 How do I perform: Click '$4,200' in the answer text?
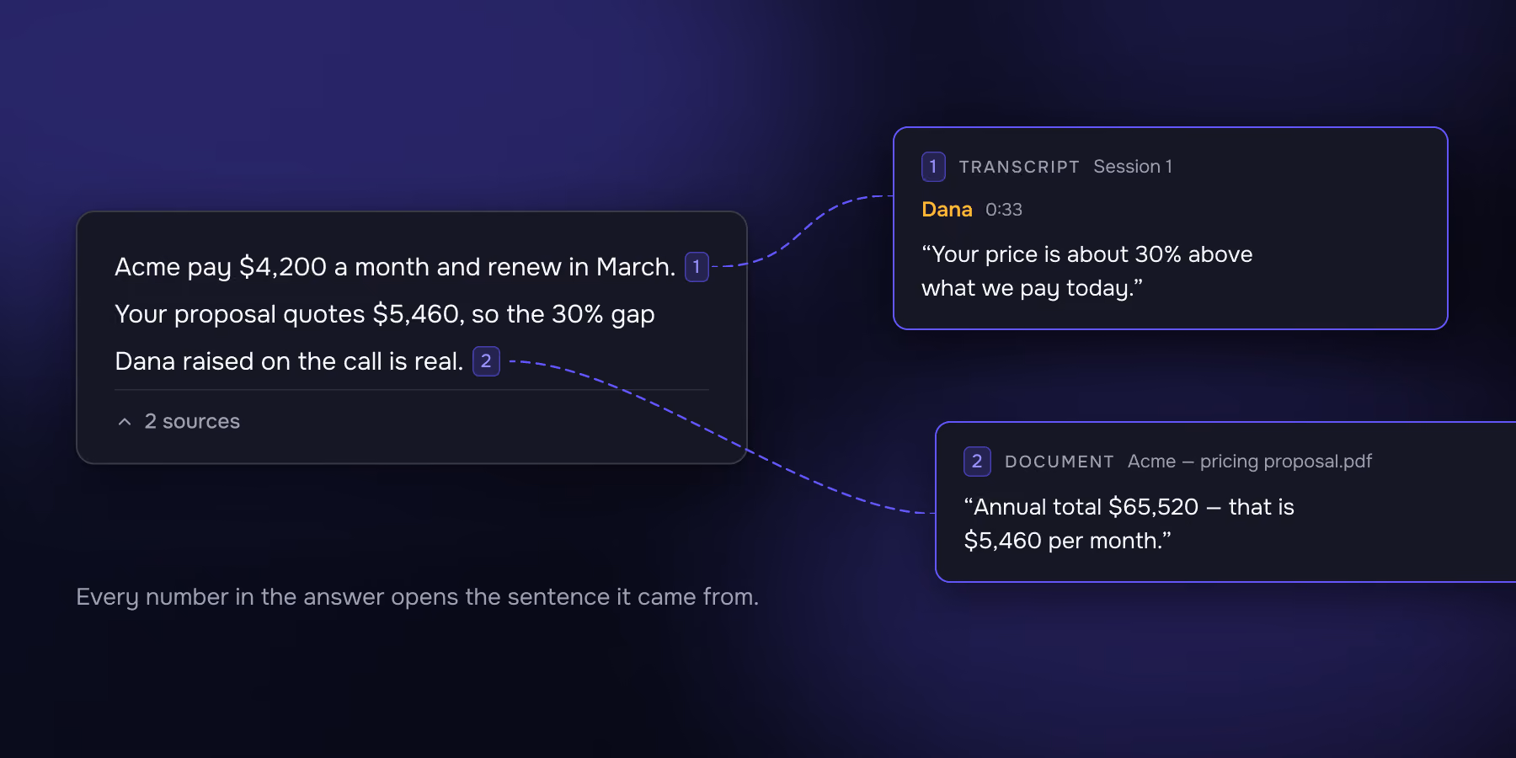[283, 267]
